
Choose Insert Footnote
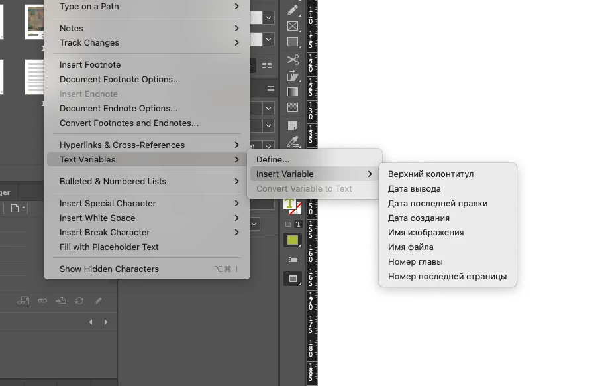[x=147, y=64]
